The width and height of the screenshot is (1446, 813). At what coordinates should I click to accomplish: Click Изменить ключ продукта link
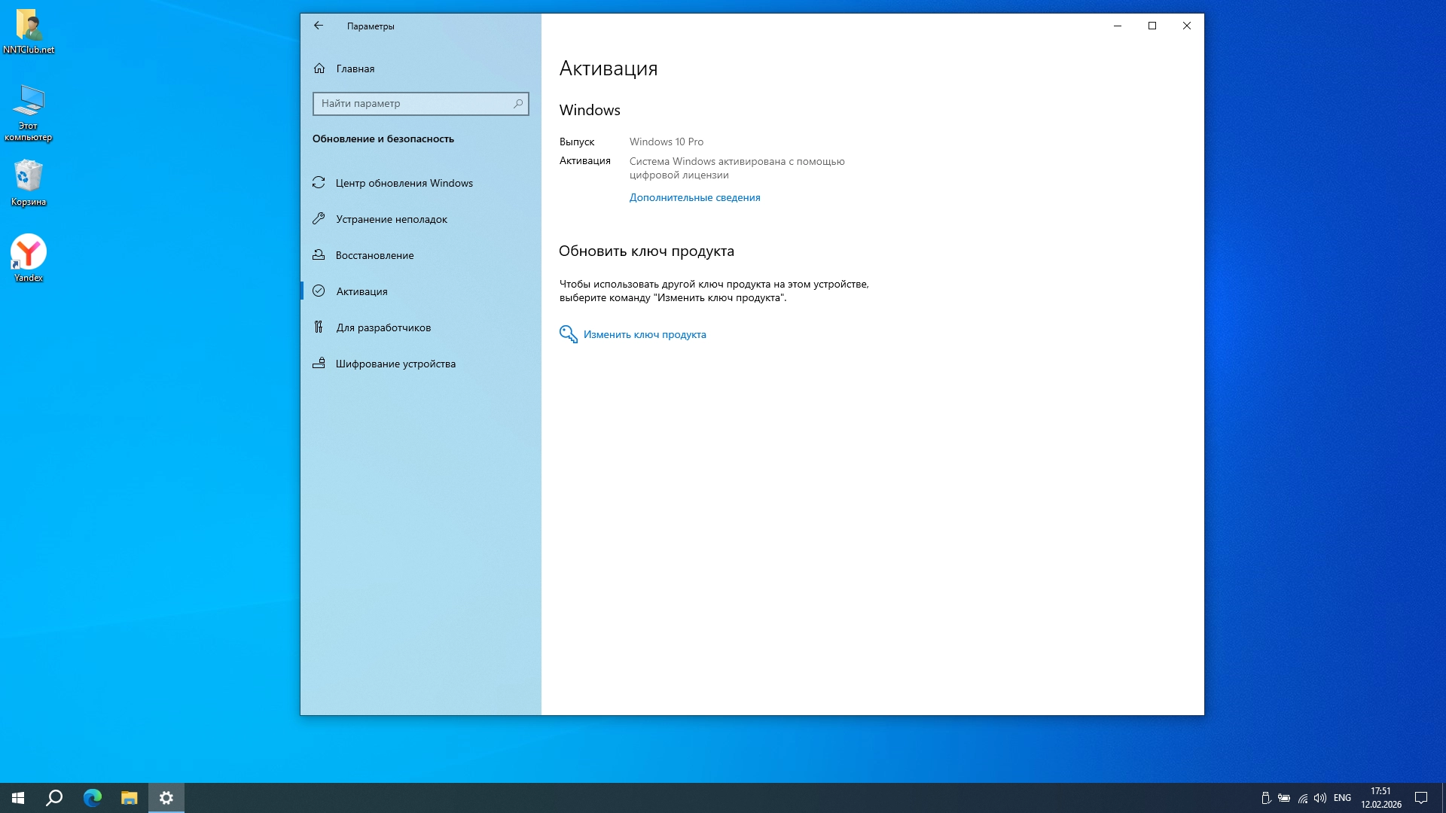[645, 334]
